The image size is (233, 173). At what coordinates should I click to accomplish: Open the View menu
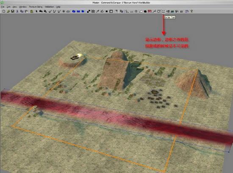[x=15, y=7]
